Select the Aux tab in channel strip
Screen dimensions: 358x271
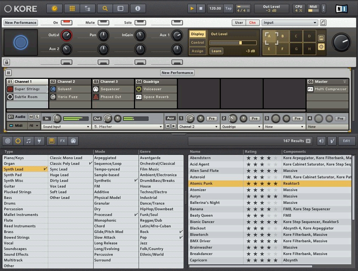(170, 118)
